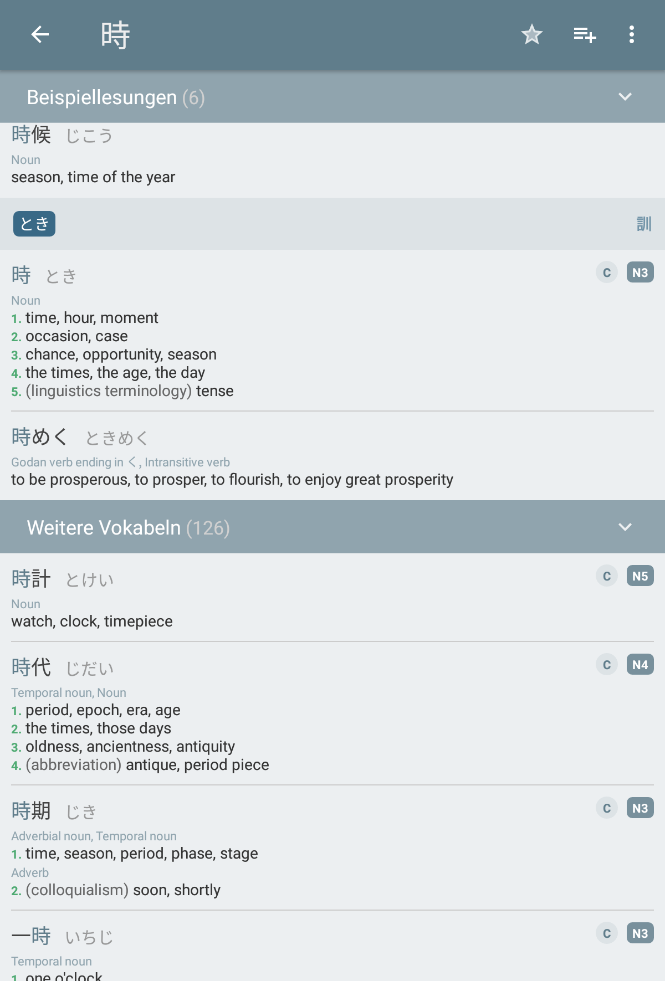Viewport: 665px width, 981px height.
Task: Collapse the Beispiellesungen section chevron
Action: pos(625,97)
